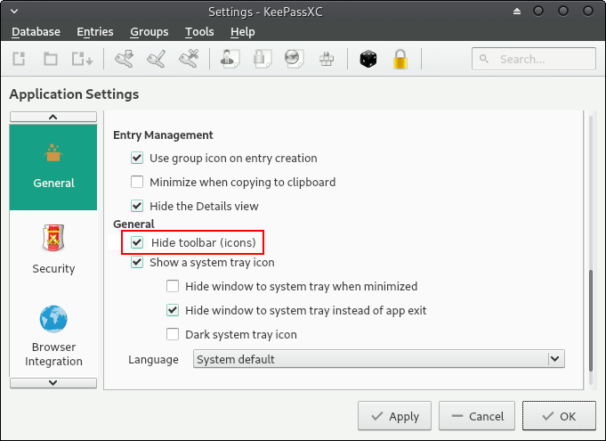
Task: Click the Add new entry key icon
Action: pyautogui.click(x=124, y=59)
